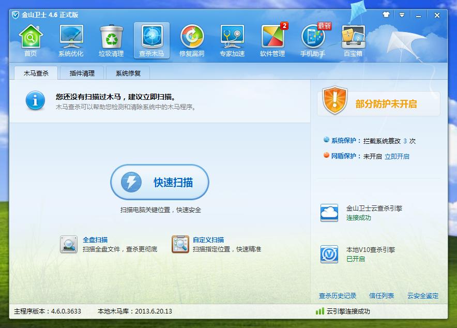Click the 金山卫士 shield logo
Image resolution: width=457 pixels, height=328 pixels.
tap(16, 15)
